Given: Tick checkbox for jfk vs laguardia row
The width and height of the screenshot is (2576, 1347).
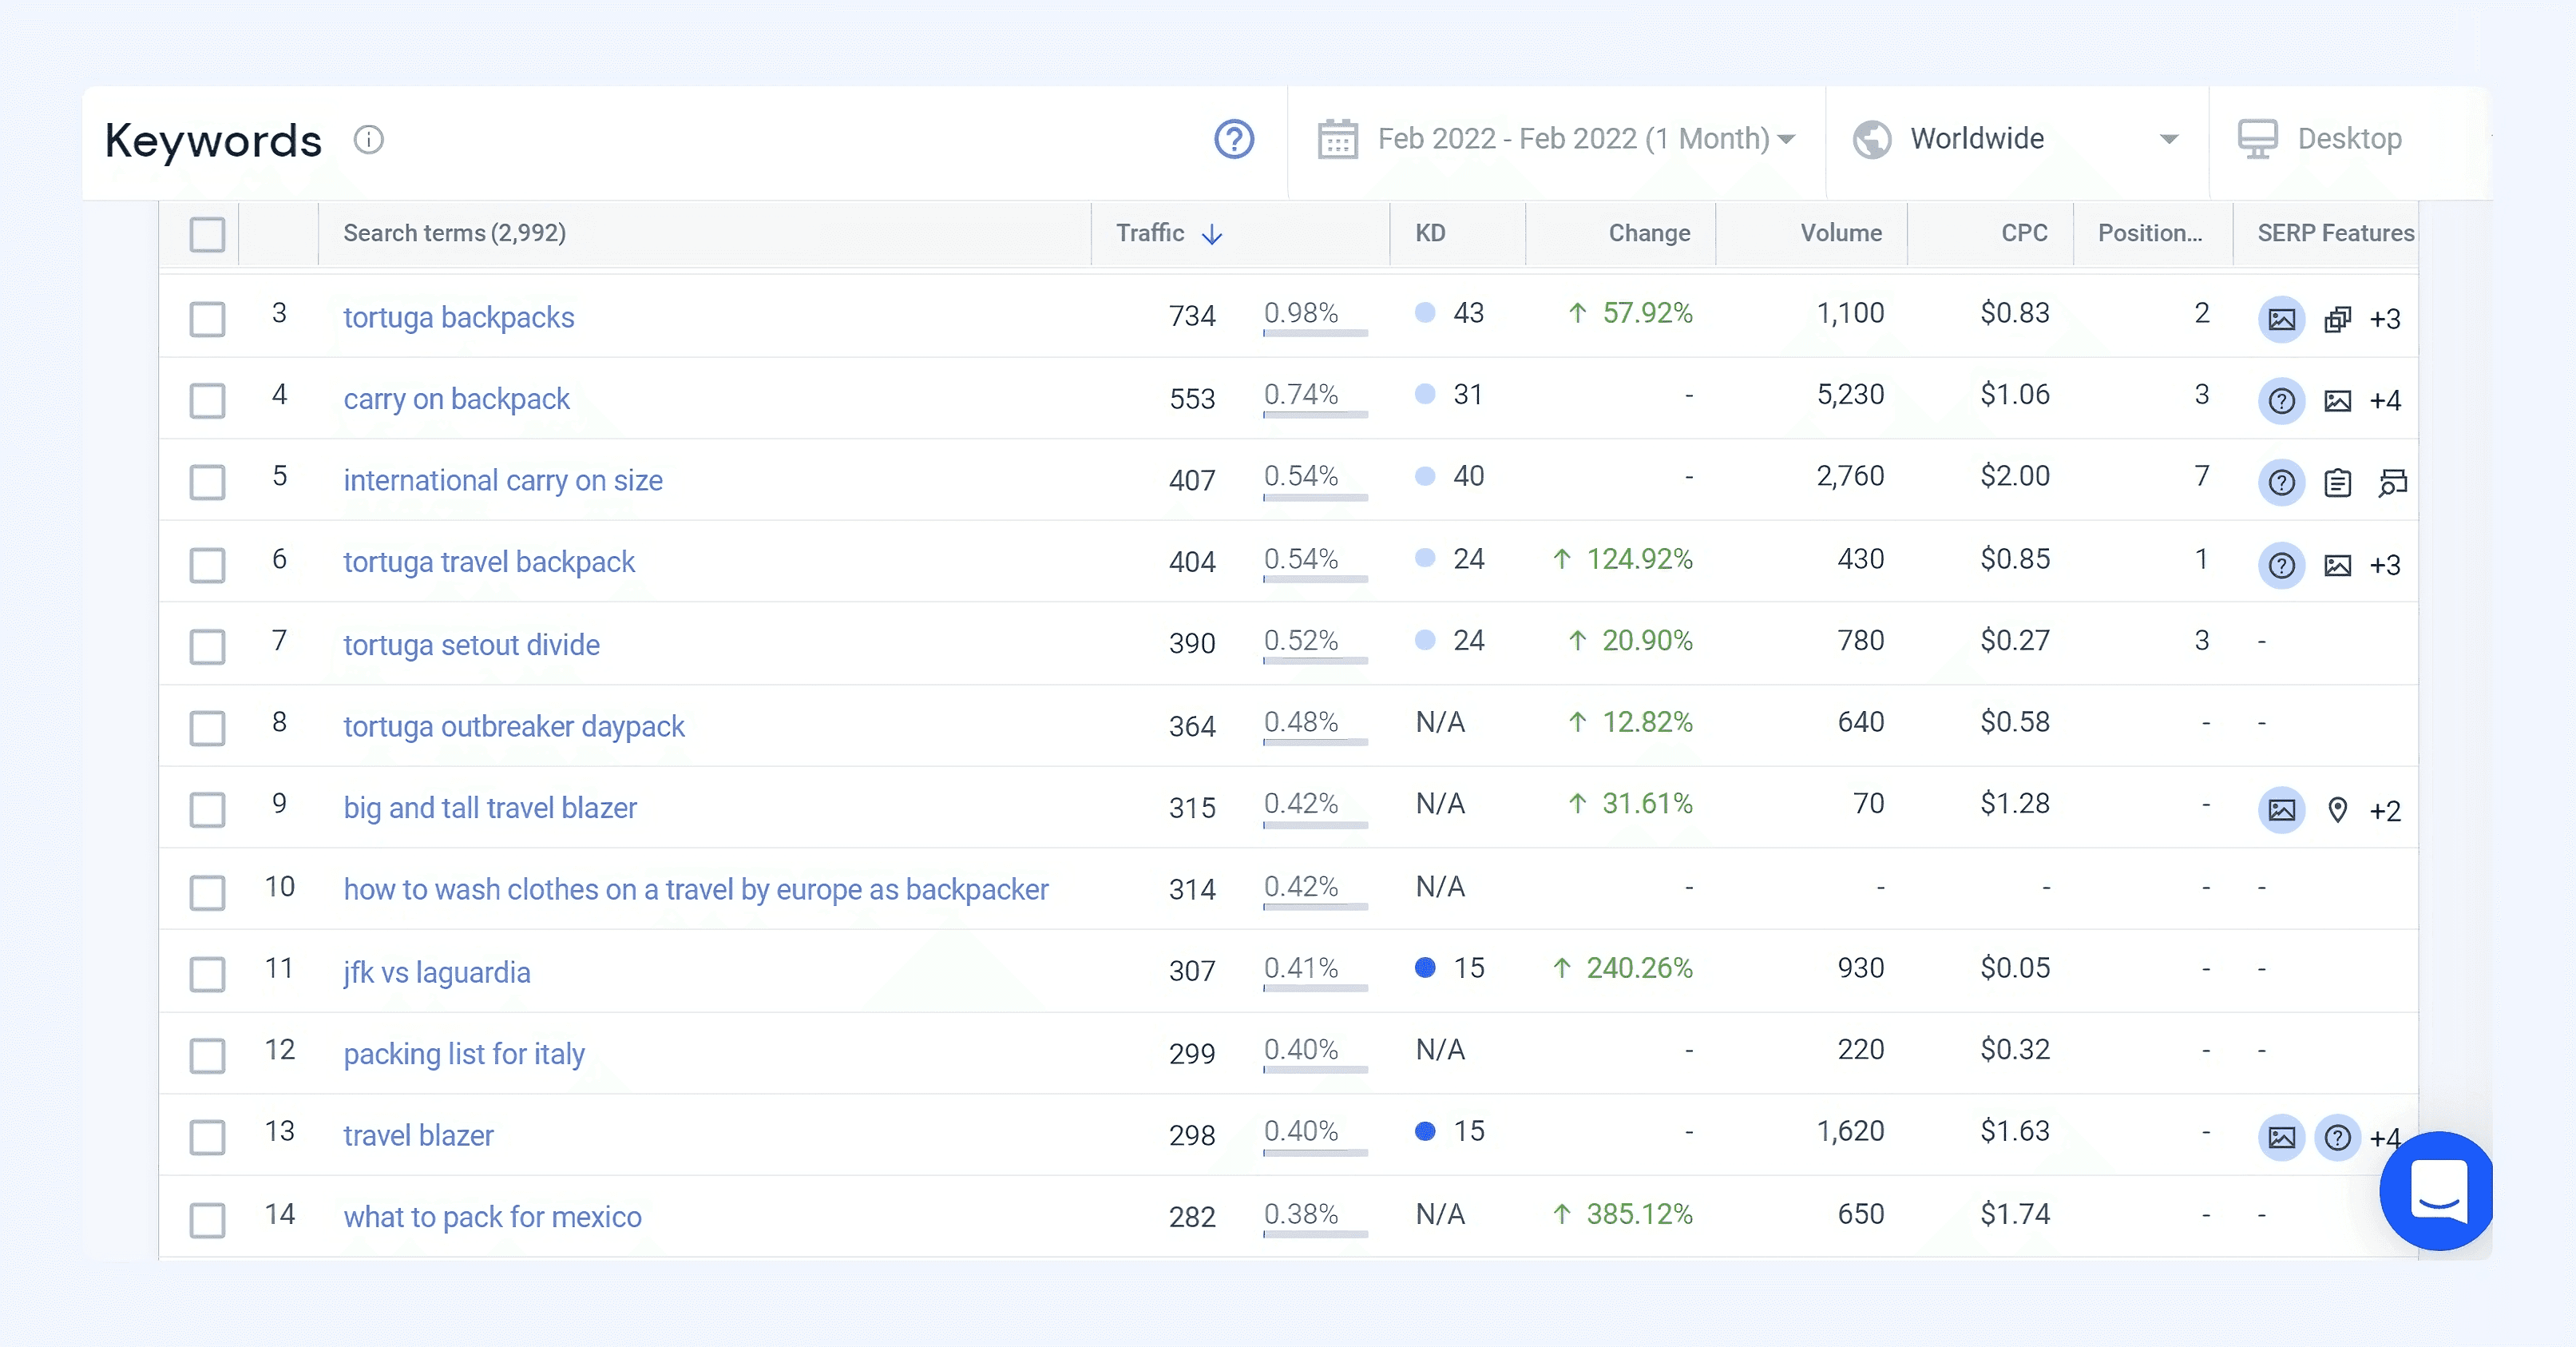Looking at the screenshot, I should tap(207, 973).
